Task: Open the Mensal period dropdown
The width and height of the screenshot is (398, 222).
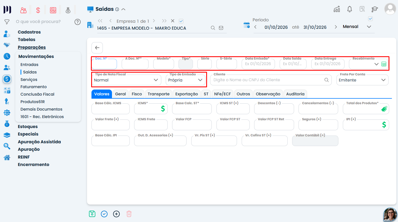Action: (357, 27)
